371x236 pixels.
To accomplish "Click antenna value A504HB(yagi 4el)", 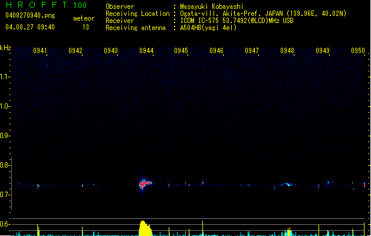I will coord(208,28).
